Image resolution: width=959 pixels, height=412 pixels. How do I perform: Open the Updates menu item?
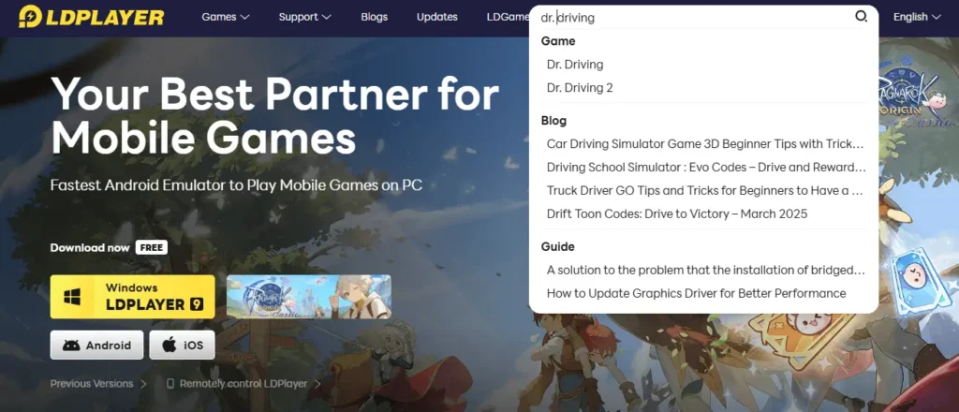[437, 17]
